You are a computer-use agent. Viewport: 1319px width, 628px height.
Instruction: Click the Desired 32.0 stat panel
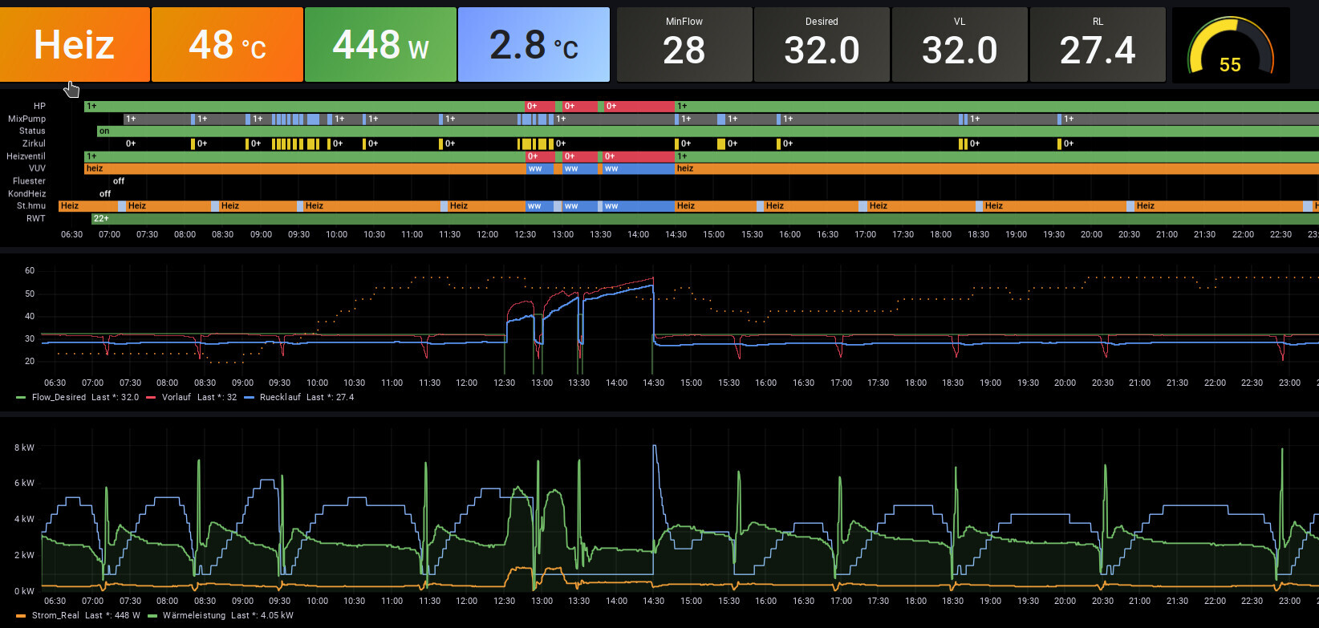click(x=822, y=44)
